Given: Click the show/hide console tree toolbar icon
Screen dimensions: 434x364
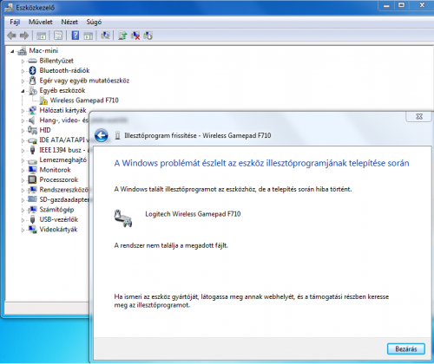Looking at the screenshot, I should tap(41, 36).
